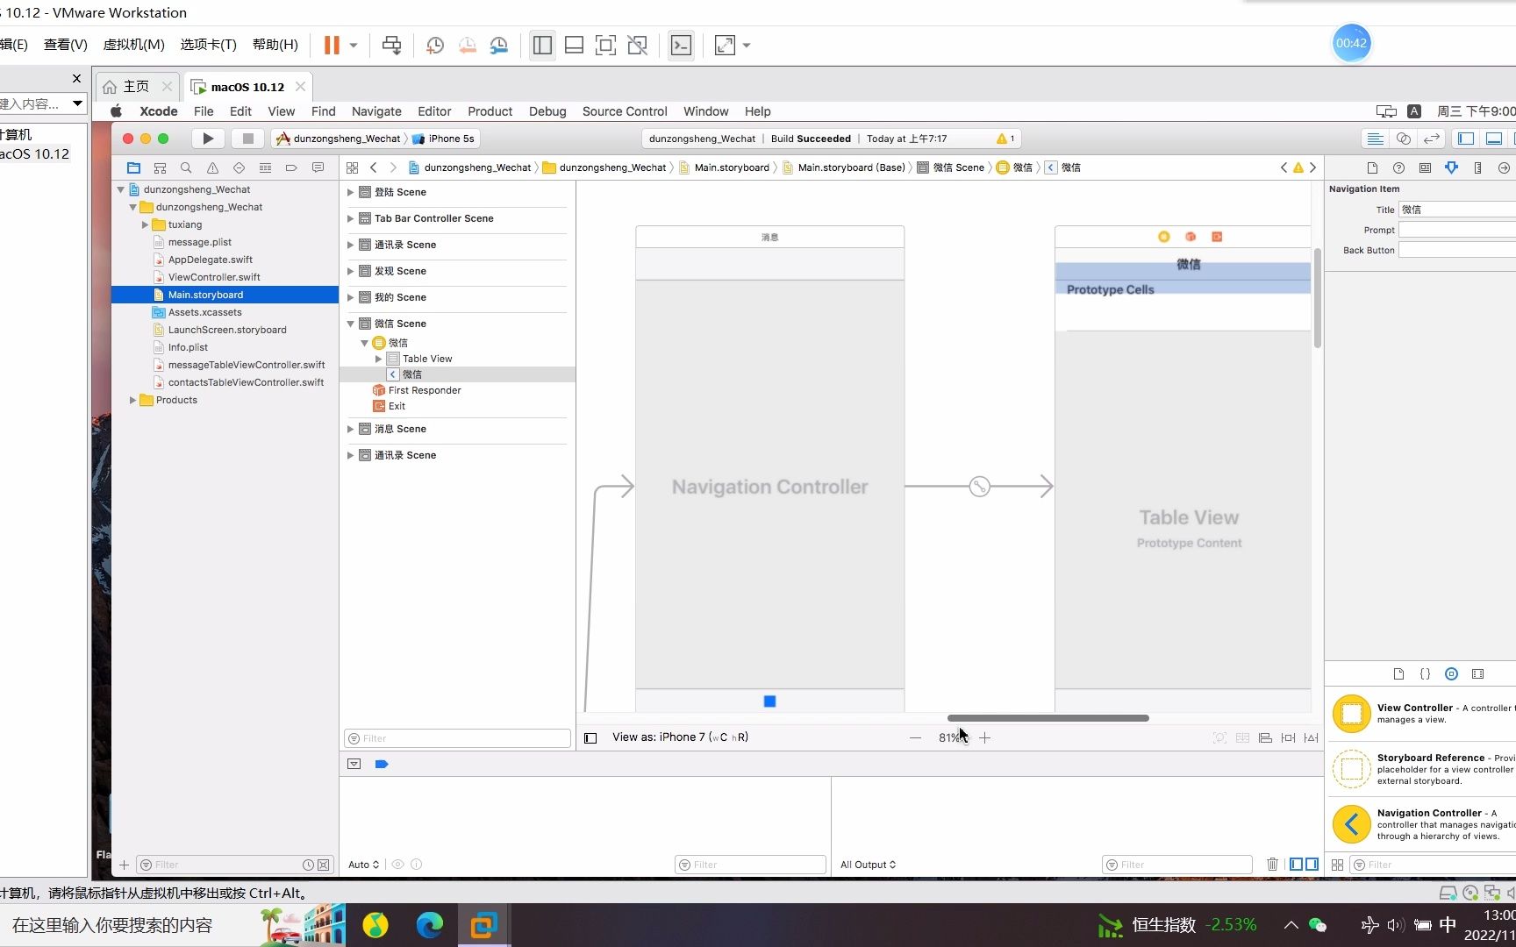The image size is (1516, 947).
Task: Stop the running build in Xcode
Action: 248,139
